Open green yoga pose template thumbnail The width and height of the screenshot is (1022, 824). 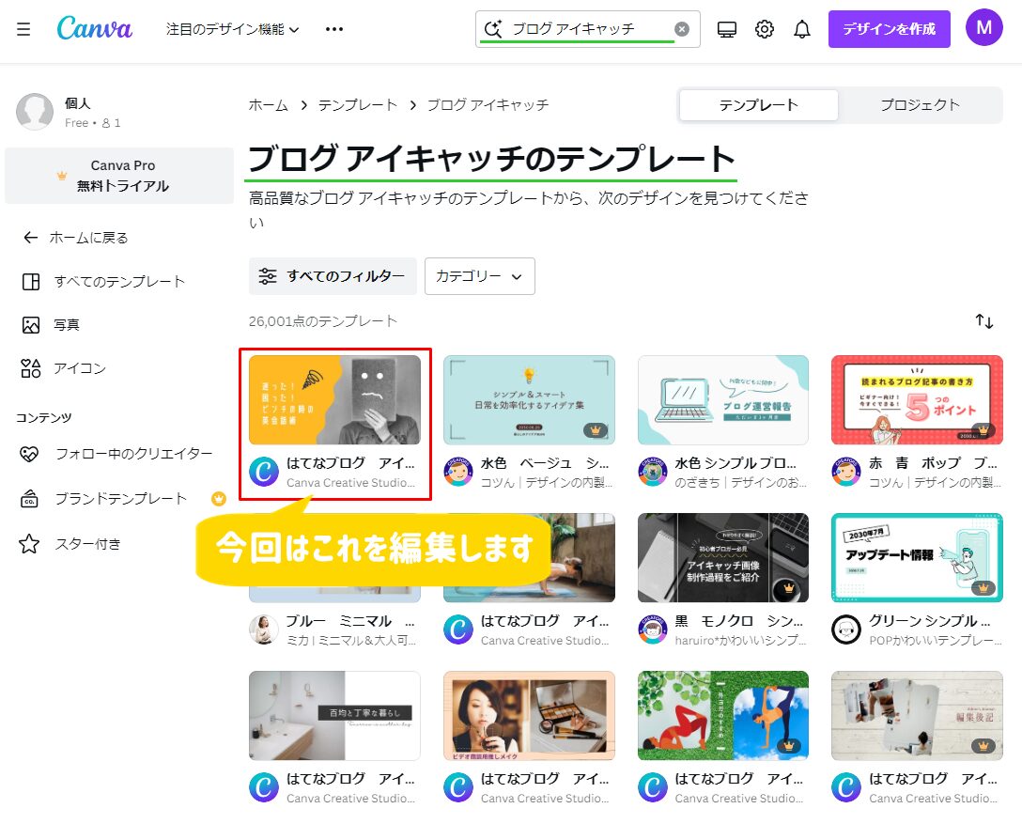[723, 716]
